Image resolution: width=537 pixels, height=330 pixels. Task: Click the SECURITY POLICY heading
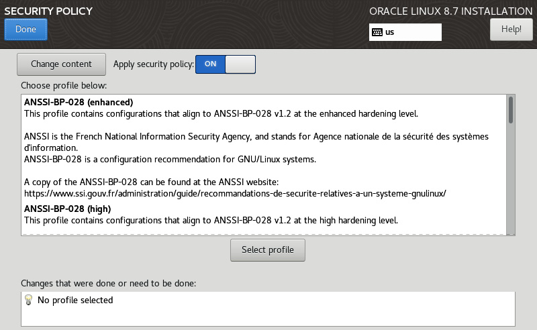click(x=48, y=11)
